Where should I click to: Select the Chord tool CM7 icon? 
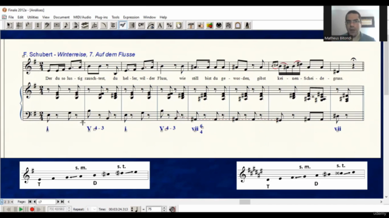142,25
